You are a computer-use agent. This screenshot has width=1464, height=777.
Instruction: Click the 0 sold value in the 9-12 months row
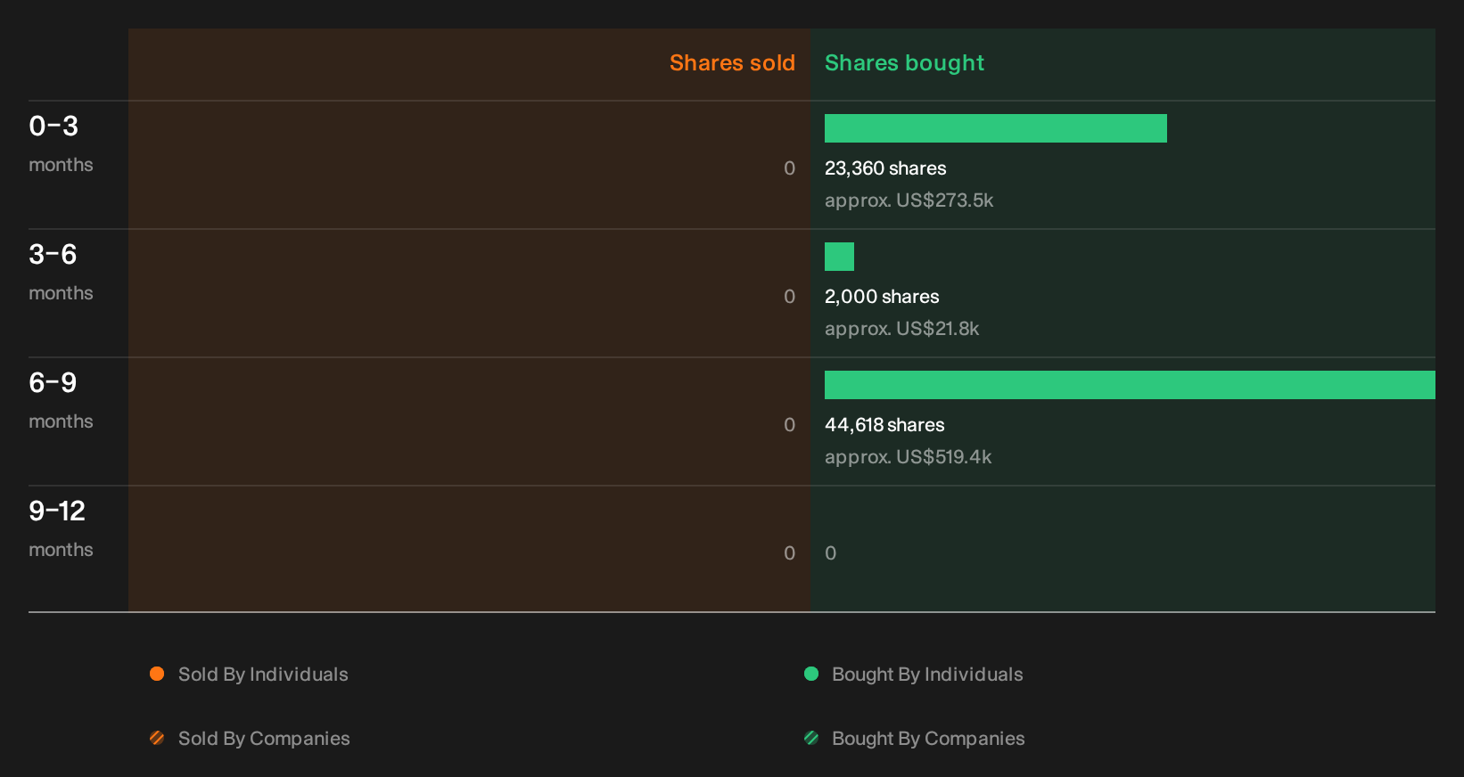tap(789, 553)
